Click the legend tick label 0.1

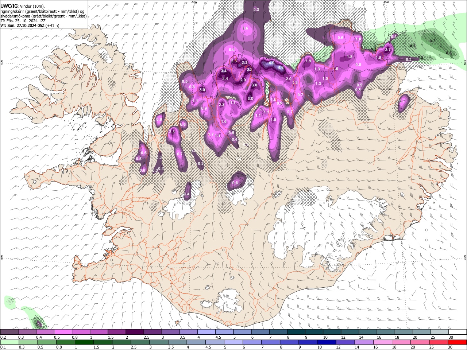(3, 347)
